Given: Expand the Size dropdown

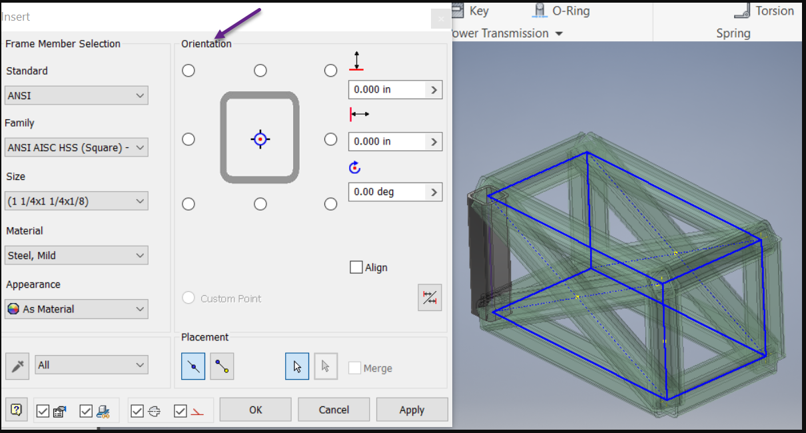Looking at the screenshot, I should coord(75,201).
